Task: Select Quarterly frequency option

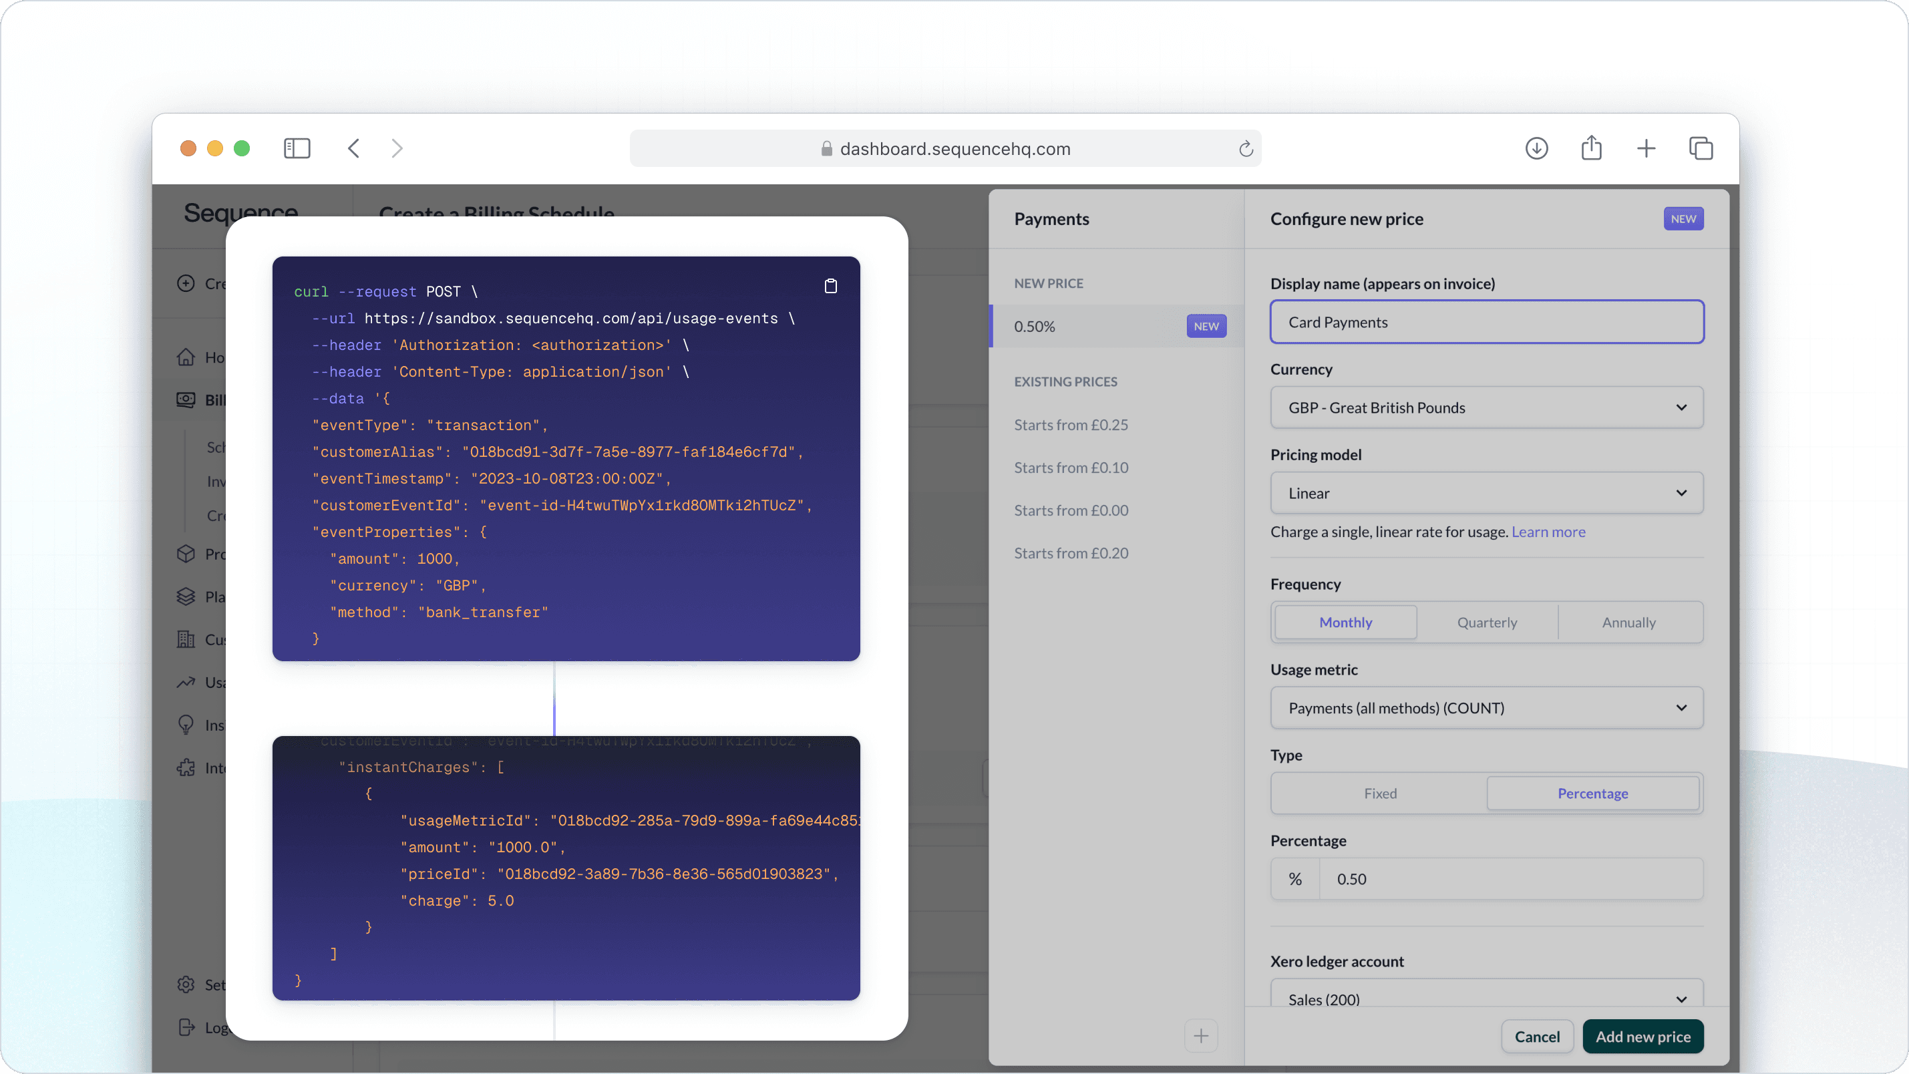Action: (1487, 622)
